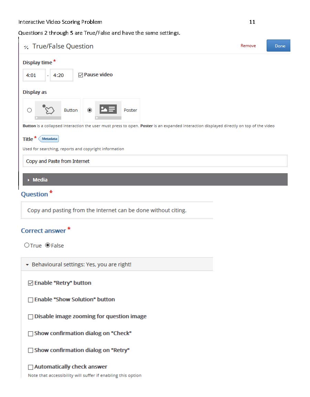Choose the Button display radio option
This screenshot has width=310, height=397.
pyautogui.click(x=29, y=110)
